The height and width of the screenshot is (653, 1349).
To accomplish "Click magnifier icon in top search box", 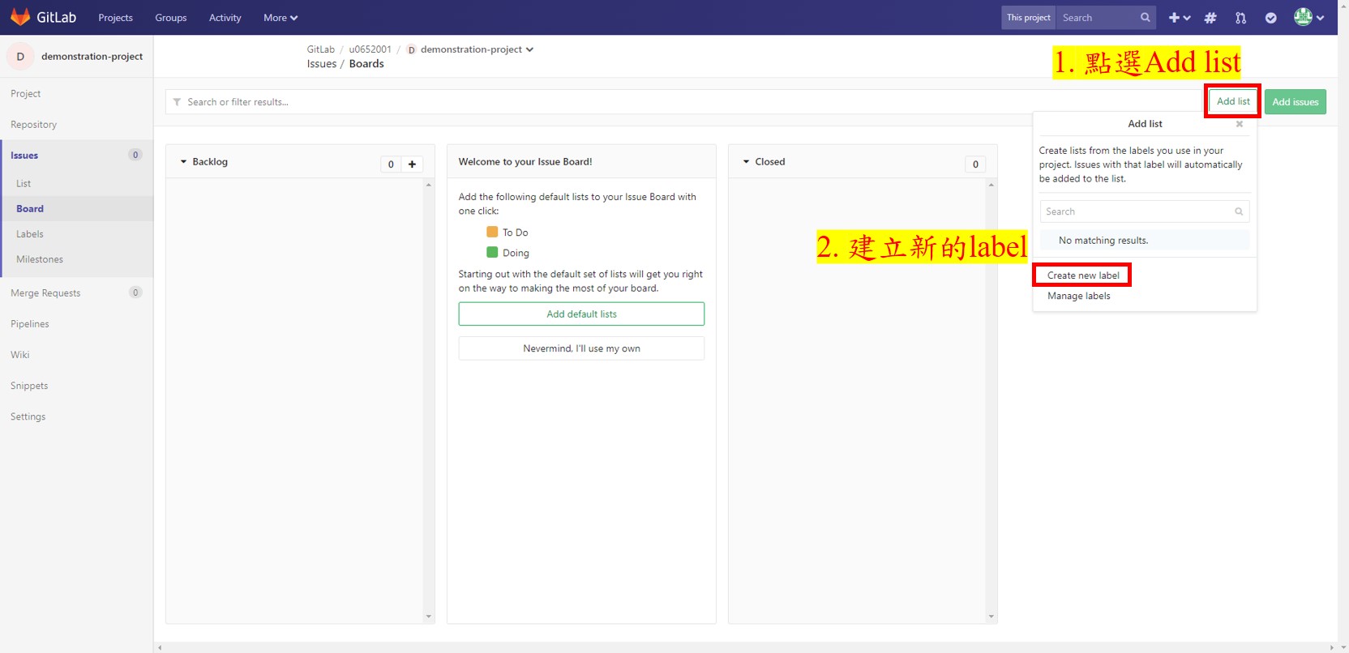I will tap(1145, 18).
